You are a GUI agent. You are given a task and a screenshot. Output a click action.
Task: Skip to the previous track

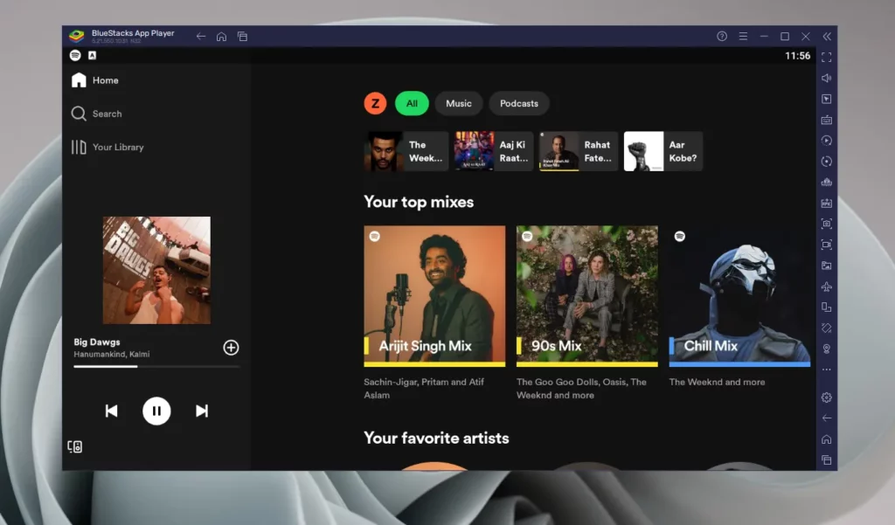(x=111, y=411)
